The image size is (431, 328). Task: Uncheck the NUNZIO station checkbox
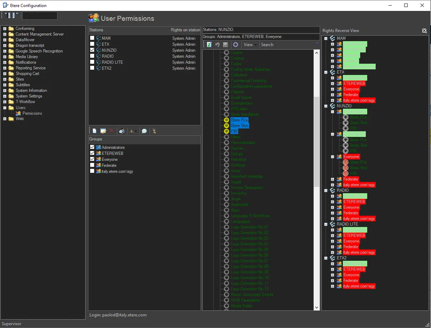(92, 50)
